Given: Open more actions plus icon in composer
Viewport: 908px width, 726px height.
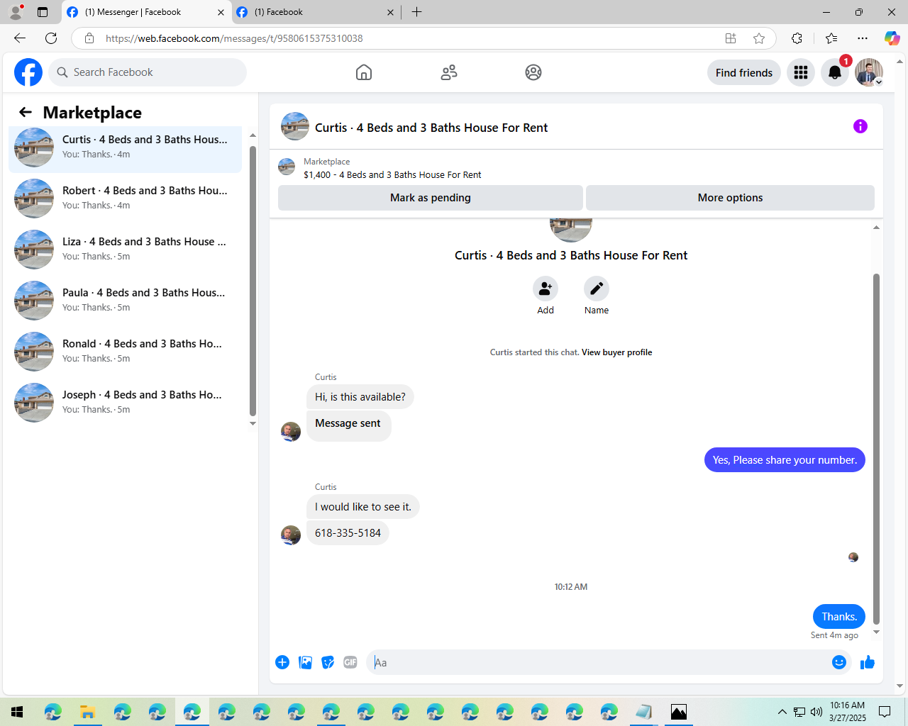Looking at the screenshot, I should pyautogui.click(x=282, y=662).
